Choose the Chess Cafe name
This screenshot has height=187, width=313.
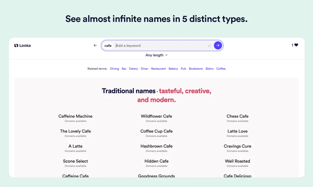(238, 116)
